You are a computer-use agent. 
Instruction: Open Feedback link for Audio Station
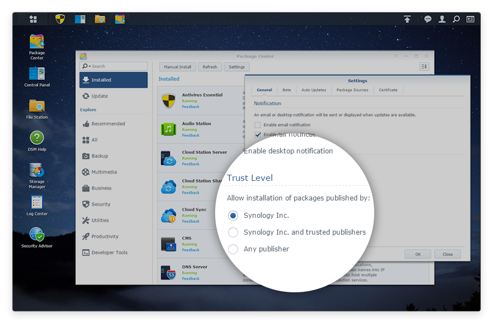click(190, 136)
